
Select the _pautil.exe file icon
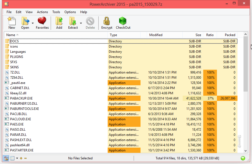click(x=7, y=83)
